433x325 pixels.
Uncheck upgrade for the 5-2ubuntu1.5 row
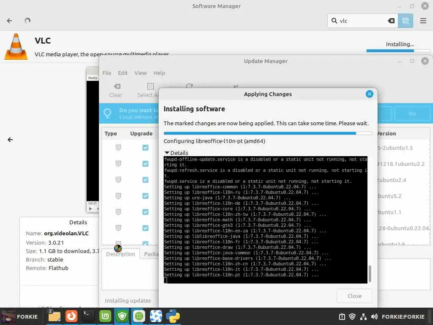click(x=145, y=148)
